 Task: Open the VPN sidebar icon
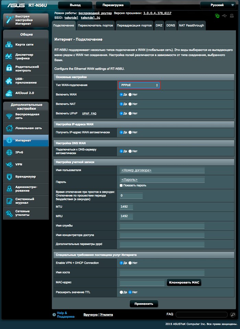tap(9, 165)
